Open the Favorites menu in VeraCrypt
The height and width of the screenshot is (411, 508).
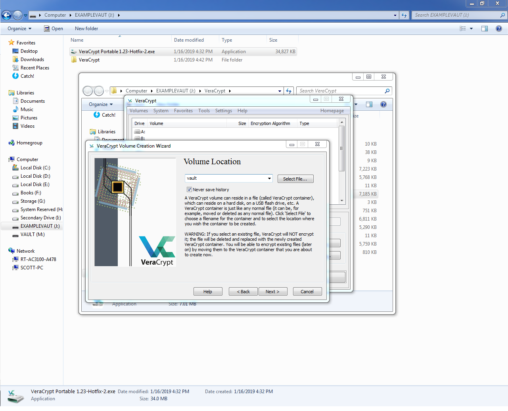point(183,111)
